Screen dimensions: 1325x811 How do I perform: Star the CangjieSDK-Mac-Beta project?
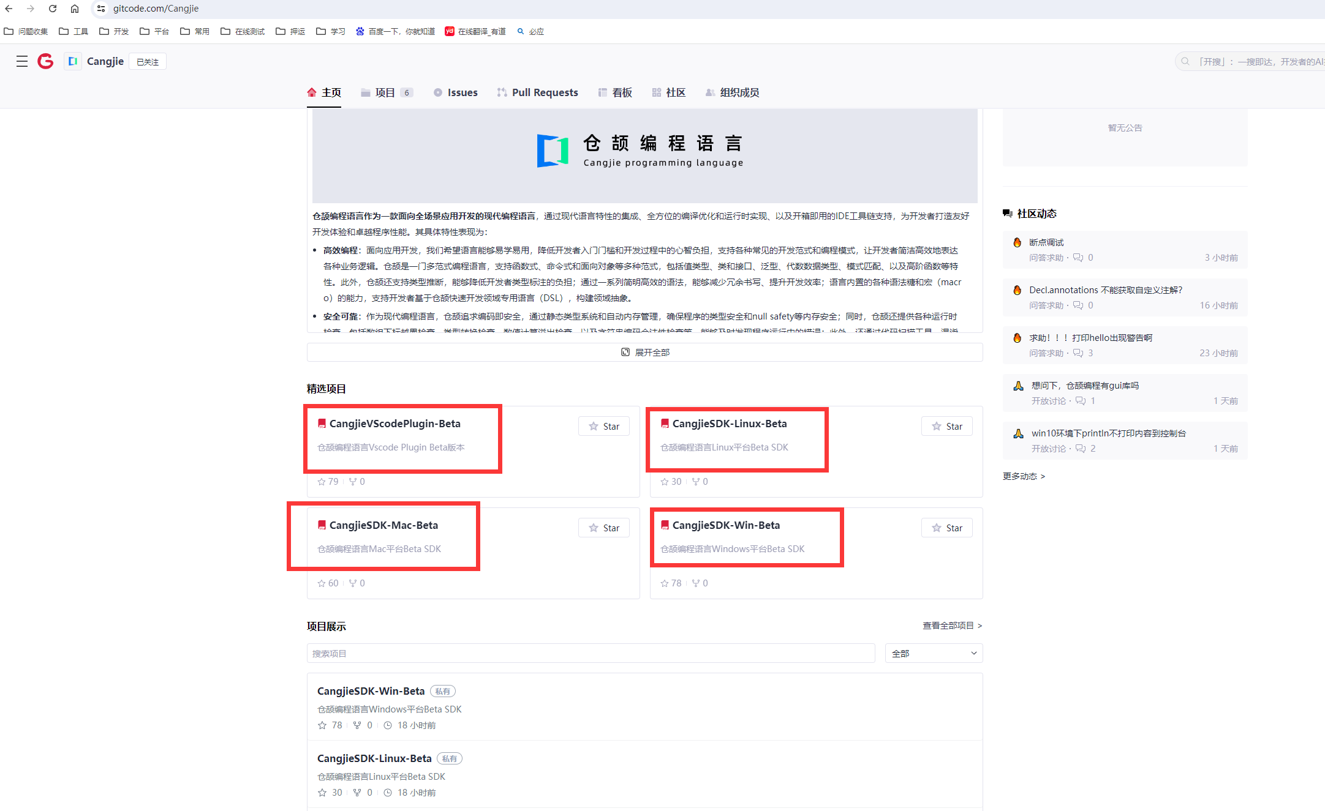[x=604, y=528]
